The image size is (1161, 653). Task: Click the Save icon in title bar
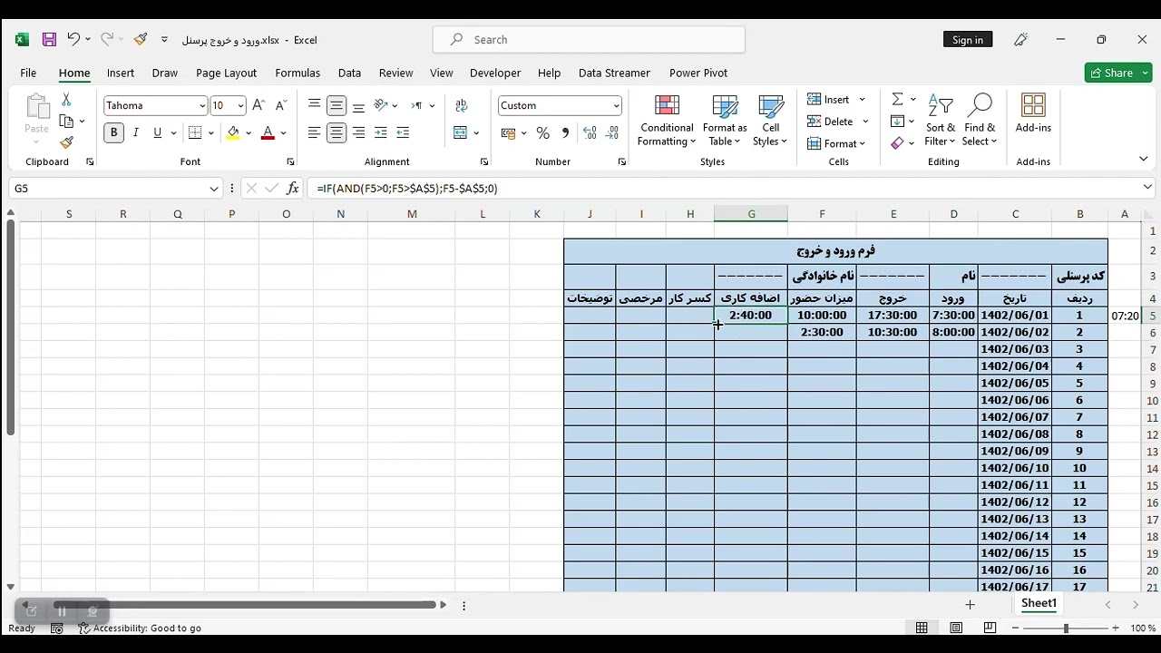pos(49,40)
